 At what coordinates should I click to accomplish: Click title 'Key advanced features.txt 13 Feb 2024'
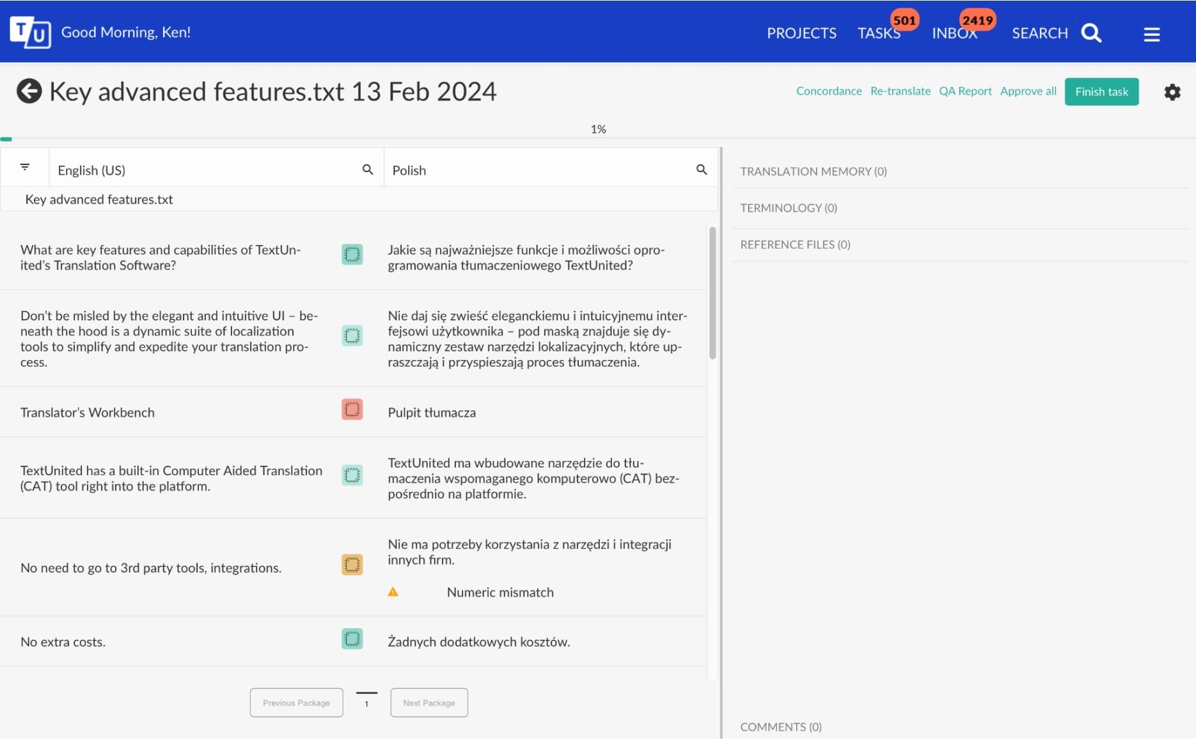coord(272,91)
